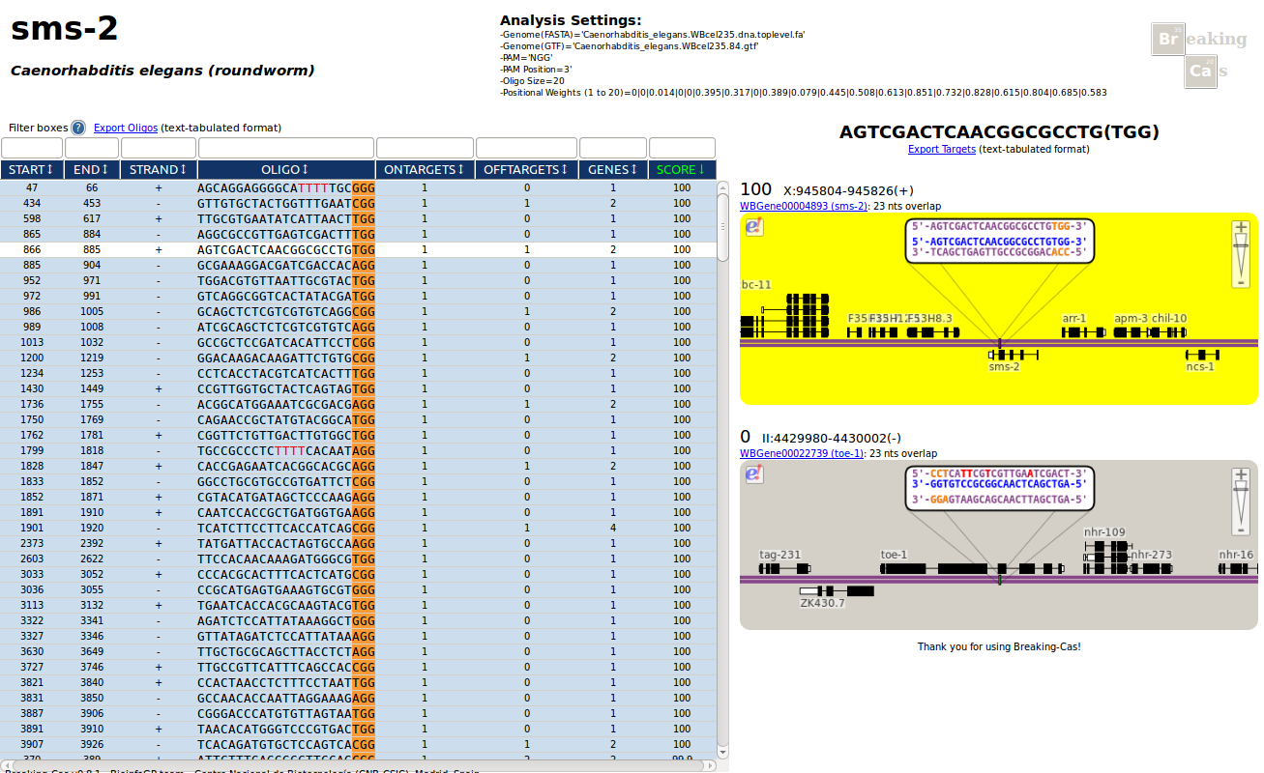Open WBGene00004893 (sms-2) gene link
The height and width of the screenshot is (773, 1264).
coord(804,206)
